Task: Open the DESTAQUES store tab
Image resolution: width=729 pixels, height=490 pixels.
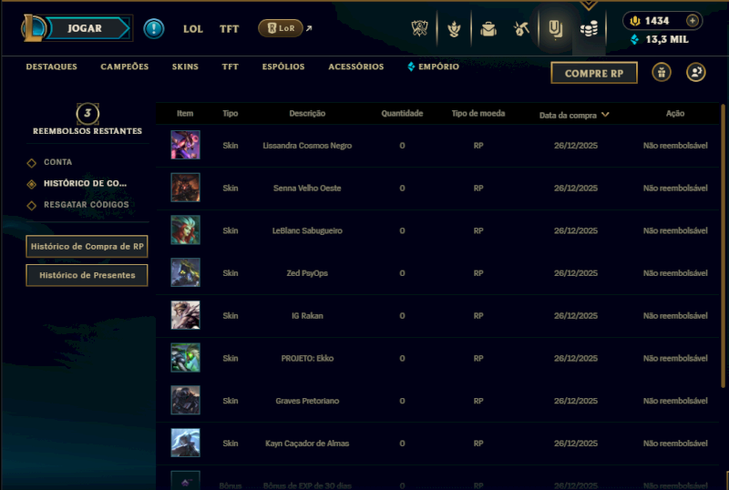Action: 52,67
